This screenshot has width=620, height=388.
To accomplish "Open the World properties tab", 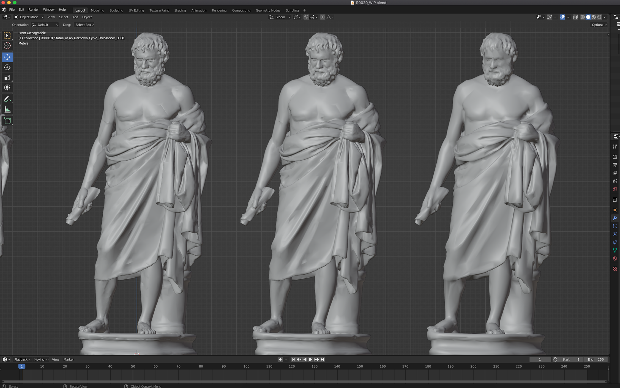I will pos(615,189).
